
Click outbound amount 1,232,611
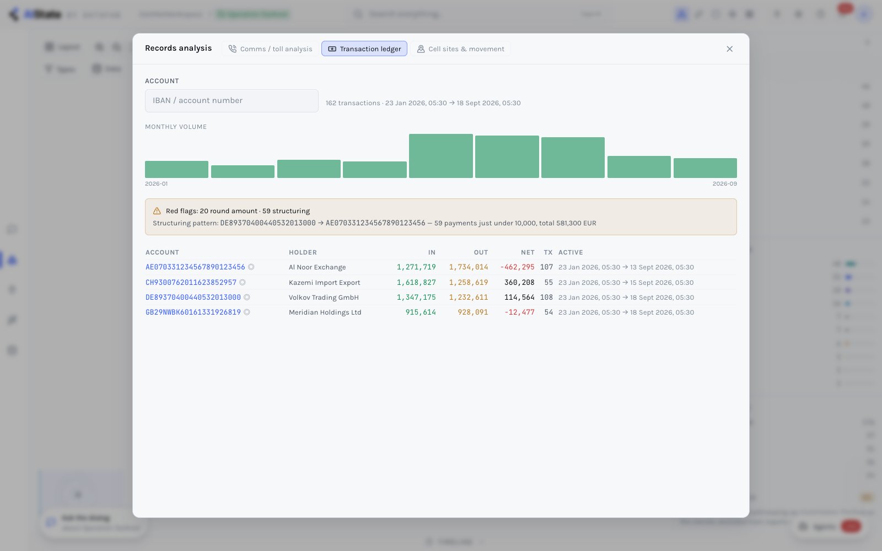(469, 298)
